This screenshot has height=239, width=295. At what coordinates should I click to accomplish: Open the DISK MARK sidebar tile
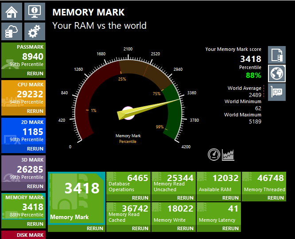click(x=23, y=235)
